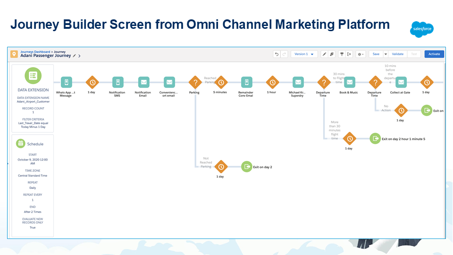This screenshot has height=255, width=453.
Task: Expand the Save options arrow
Action: [x=386, y=54]
